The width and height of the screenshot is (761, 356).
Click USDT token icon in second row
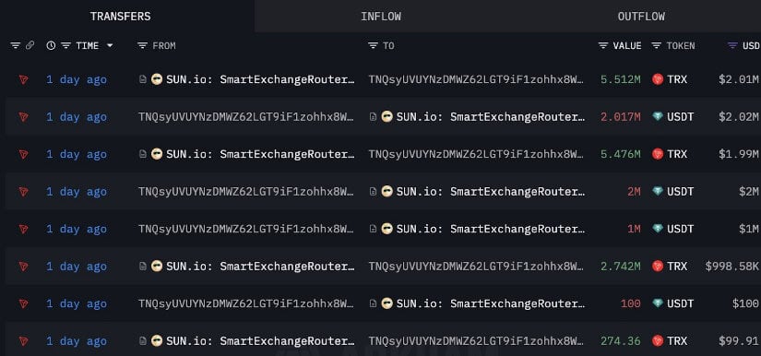[x=658, y=117]
